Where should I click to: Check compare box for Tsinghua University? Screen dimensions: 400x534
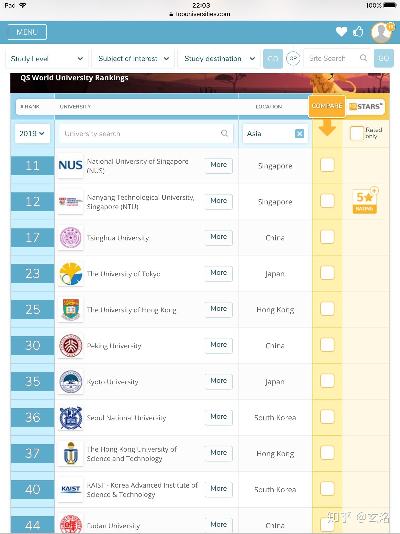tap(327, 237)
